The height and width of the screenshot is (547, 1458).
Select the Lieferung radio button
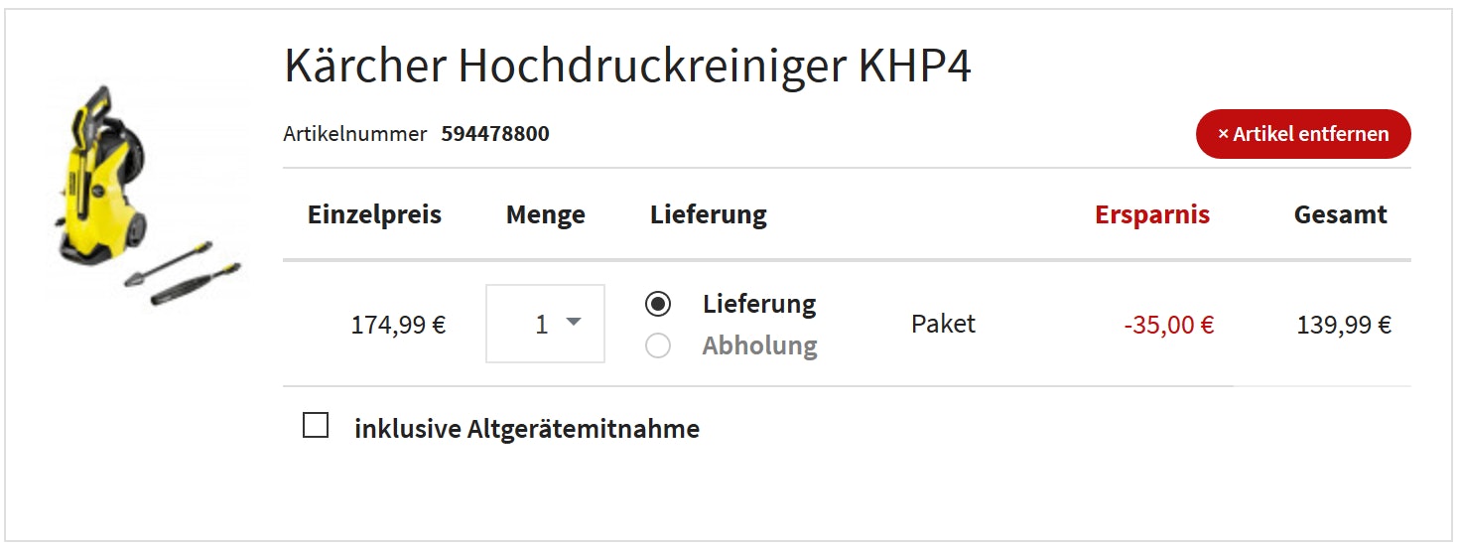(x=657, y=304)
